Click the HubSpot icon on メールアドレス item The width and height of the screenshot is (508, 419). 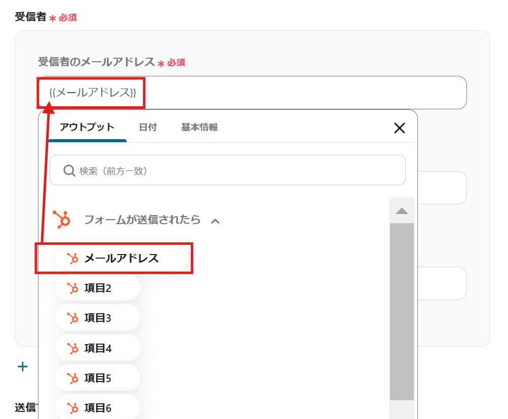click(73, 259)
